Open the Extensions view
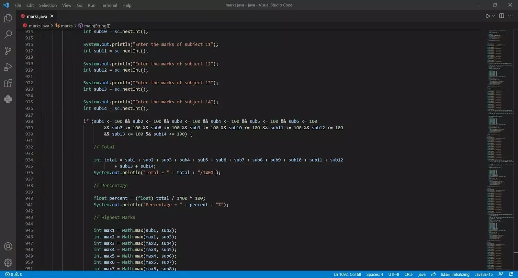 (x=8, y=83)
